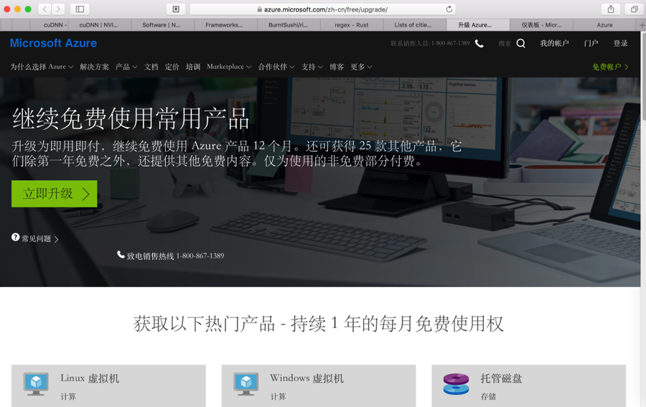The width and height of the screenshot is (646, 407).
Task: Click the green 免费帐户 link
Action: [x=611, y=67]
